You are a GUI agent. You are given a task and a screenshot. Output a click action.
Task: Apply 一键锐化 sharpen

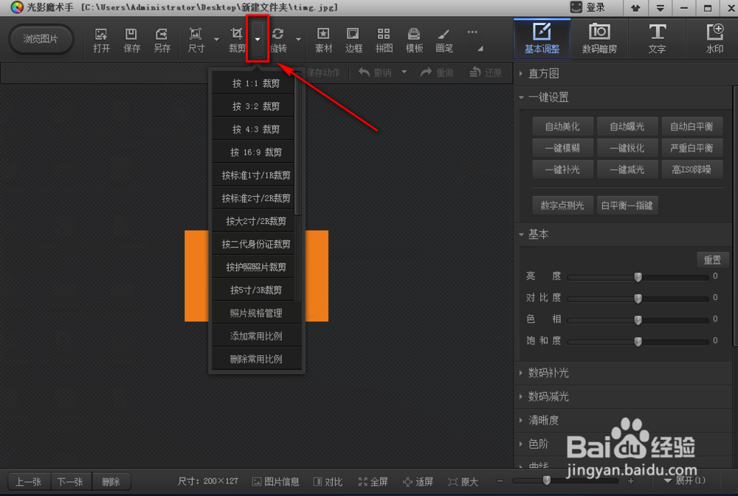(x=627, y=148)
